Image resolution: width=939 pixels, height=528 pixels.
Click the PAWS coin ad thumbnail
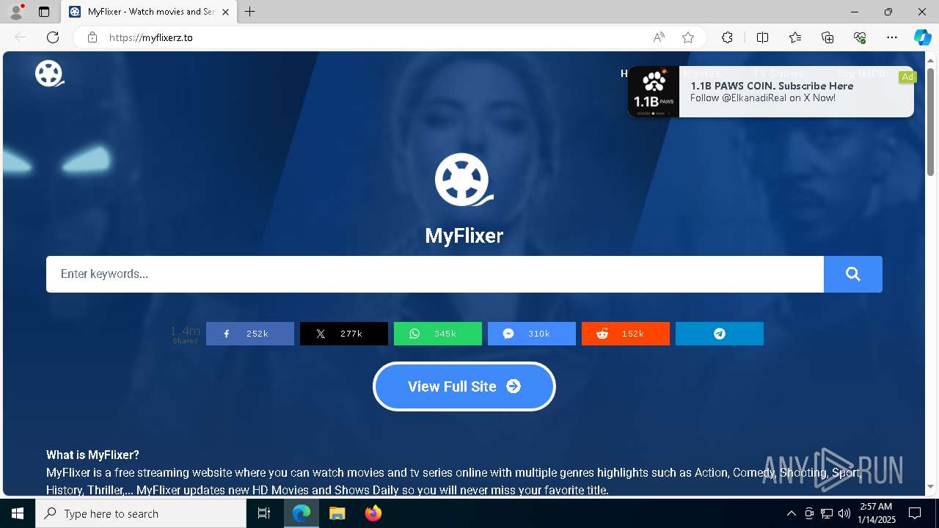tap(654, 92)
